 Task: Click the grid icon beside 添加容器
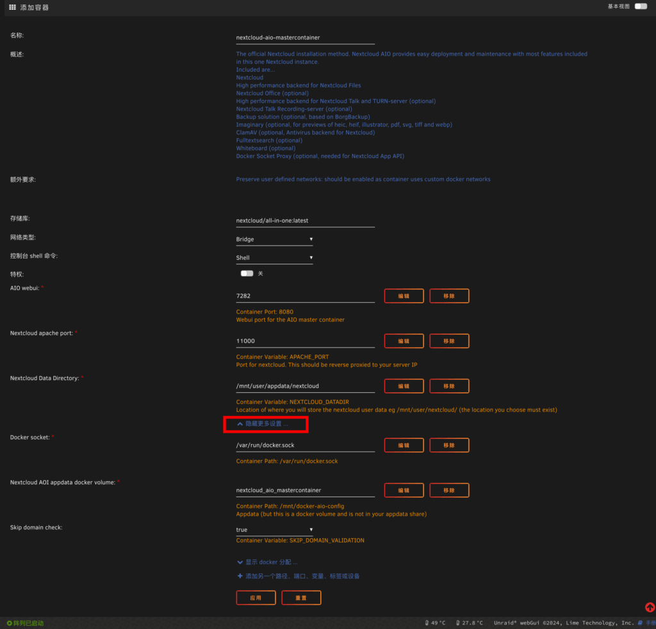12,8
